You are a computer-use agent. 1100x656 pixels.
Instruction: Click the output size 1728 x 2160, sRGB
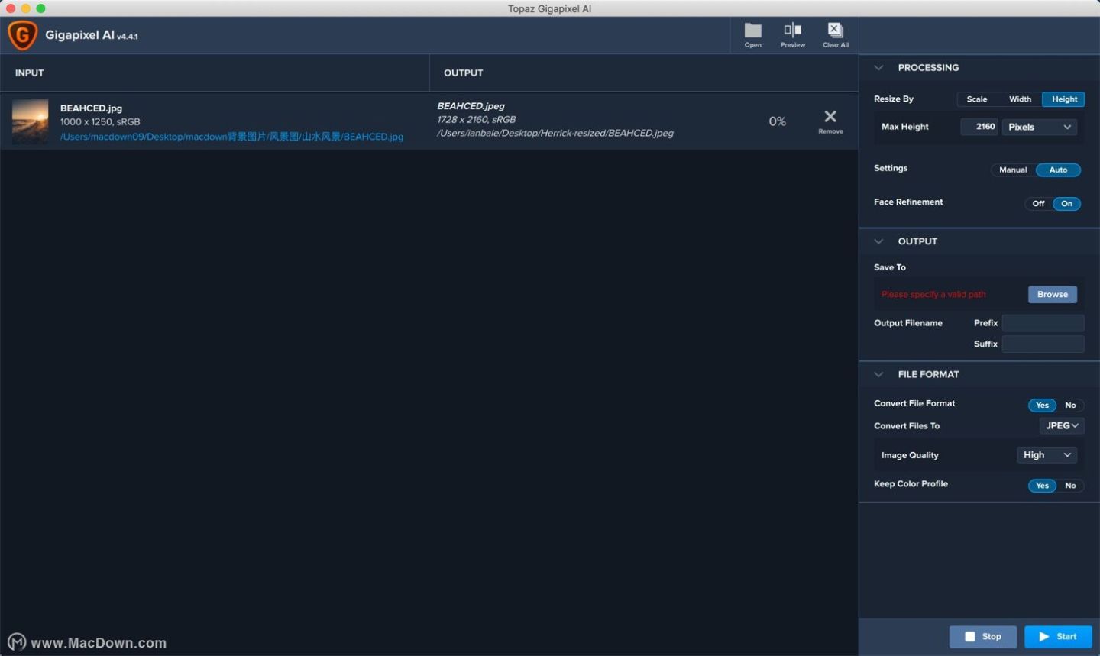[477, 120]
